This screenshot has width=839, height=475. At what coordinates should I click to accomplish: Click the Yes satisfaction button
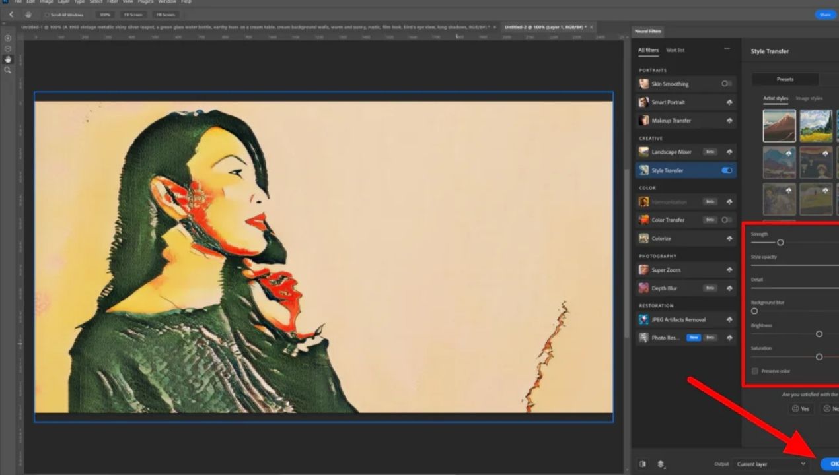coord(800,409)
